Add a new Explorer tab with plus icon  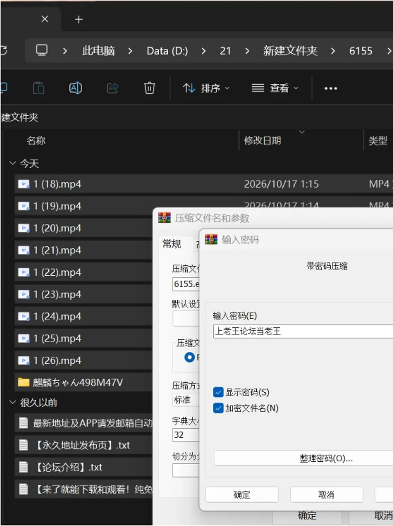click(x=79, y=19)
